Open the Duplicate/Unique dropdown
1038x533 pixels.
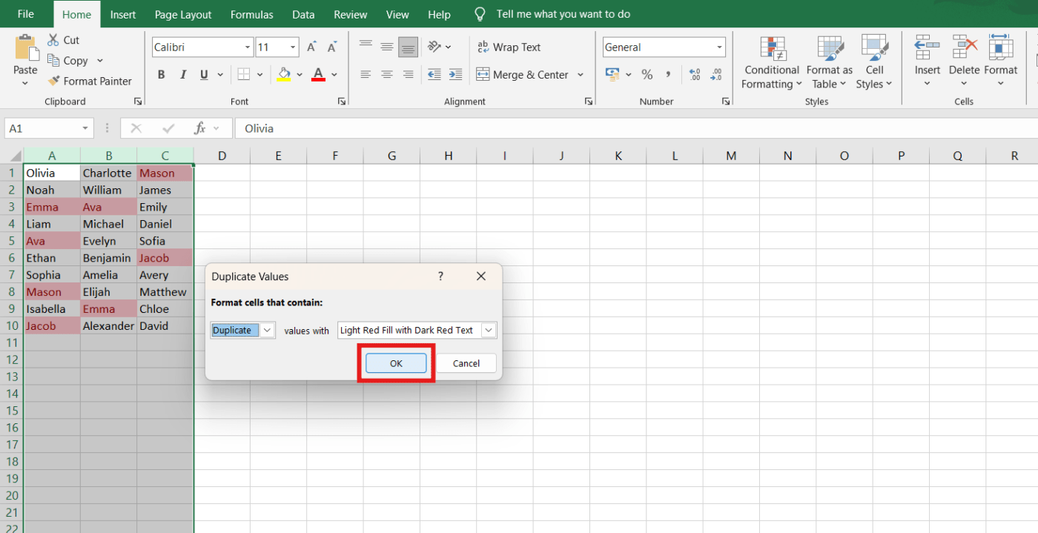[268, 330]
